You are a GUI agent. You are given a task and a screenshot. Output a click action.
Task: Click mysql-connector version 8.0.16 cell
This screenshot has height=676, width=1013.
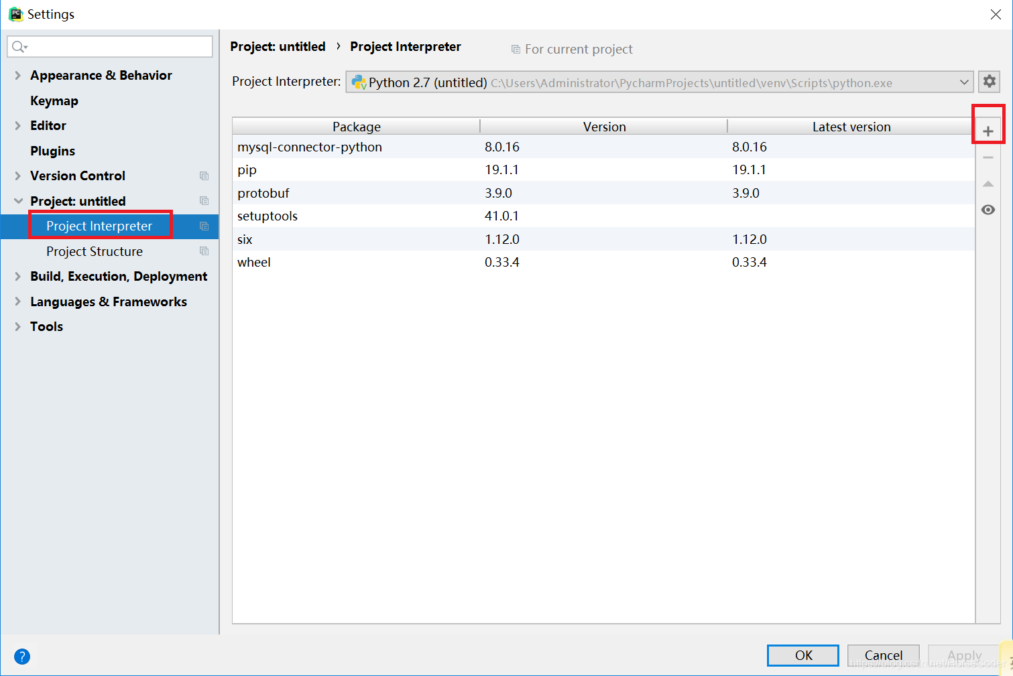(501, 147)
